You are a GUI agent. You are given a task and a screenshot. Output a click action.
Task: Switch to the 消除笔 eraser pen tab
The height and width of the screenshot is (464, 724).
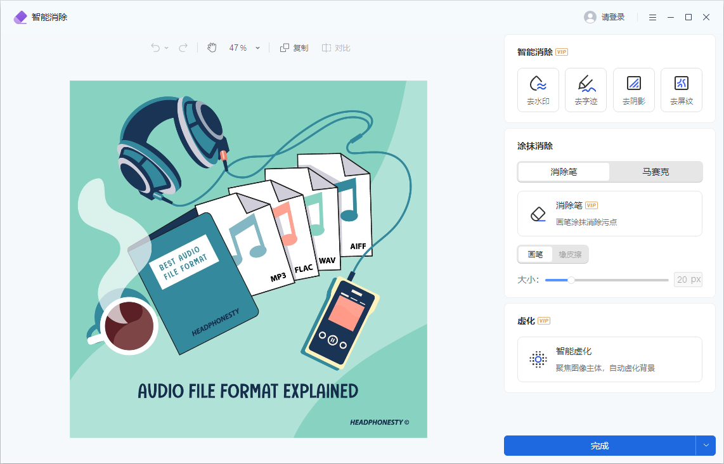564,172
